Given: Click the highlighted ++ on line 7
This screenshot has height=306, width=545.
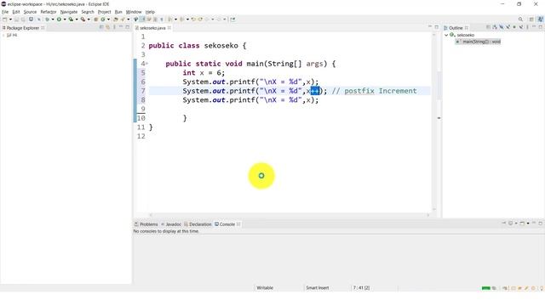Looking at the screenshot, I should pyautogui.click(x=315, y=91).
